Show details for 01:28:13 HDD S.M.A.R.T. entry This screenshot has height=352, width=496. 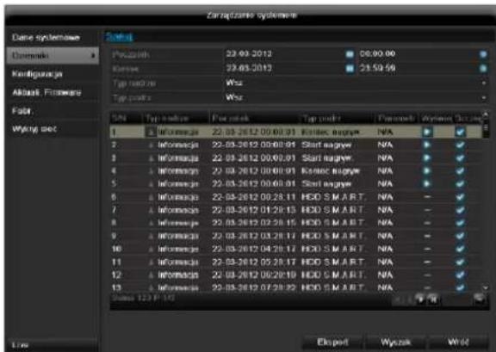[x=460, y=210]
